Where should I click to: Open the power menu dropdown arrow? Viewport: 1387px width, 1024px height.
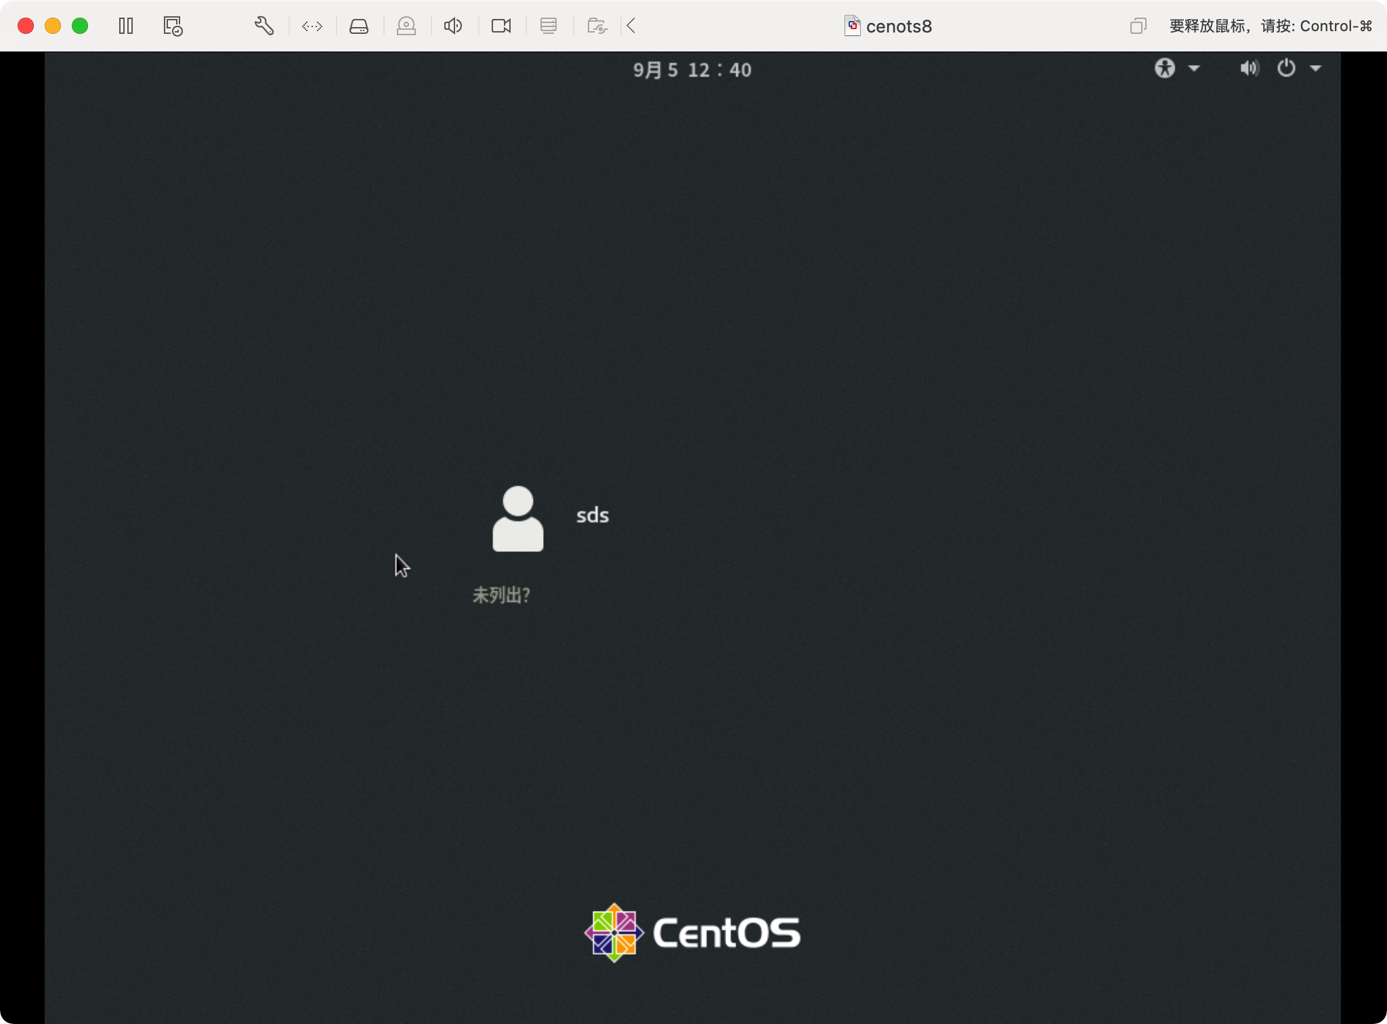click(1315, 68)
